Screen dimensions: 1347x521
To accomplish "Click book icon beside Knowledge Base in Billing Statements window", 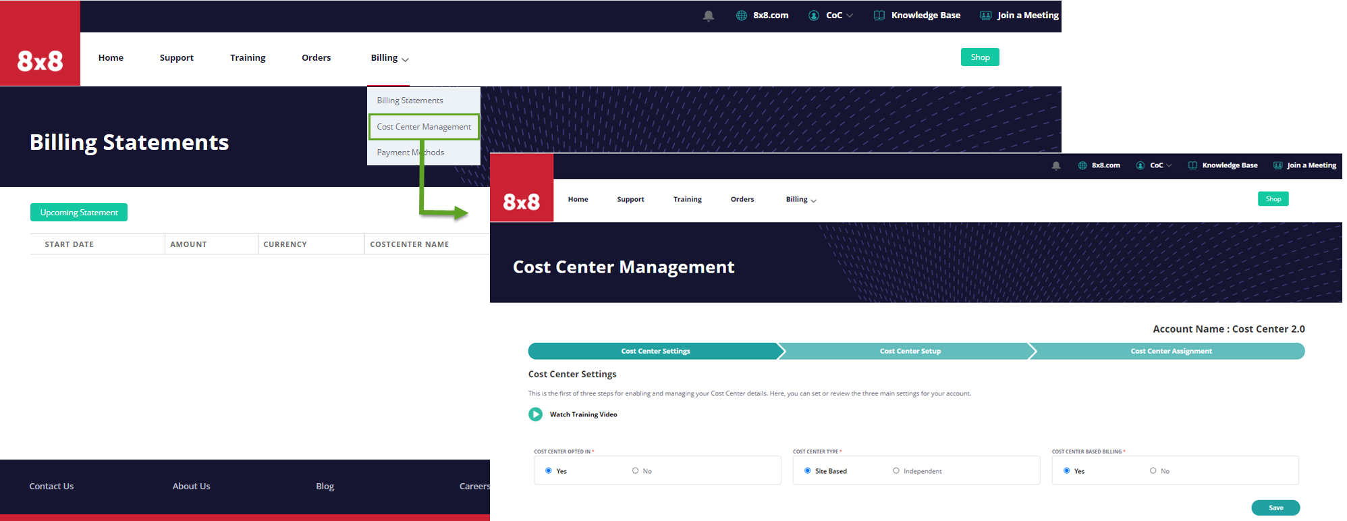I will click(879, 16).
